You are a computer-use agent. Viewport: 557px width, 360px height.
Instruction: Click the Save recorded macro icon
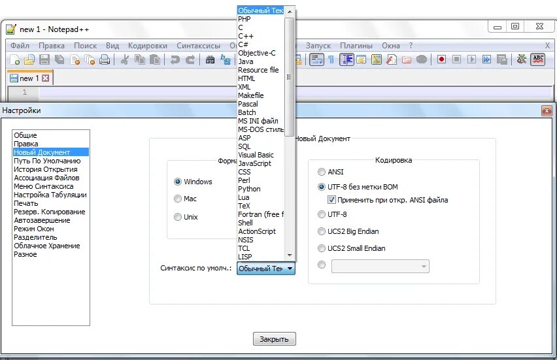(x=501, y=59)
